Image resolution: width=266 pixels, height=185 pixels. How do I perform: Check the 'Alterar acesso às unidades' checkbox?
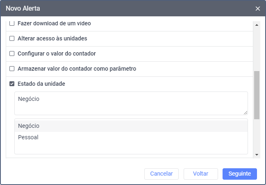point(12,39)
